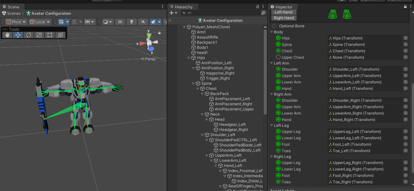Click the green Hips bone indicator

[278, 38]
